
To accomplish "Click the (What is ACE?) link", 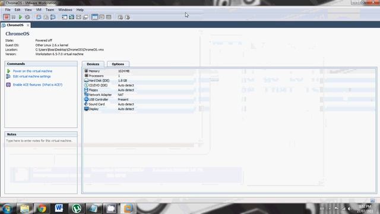I will pyautogui.click(x=52, y=84).
